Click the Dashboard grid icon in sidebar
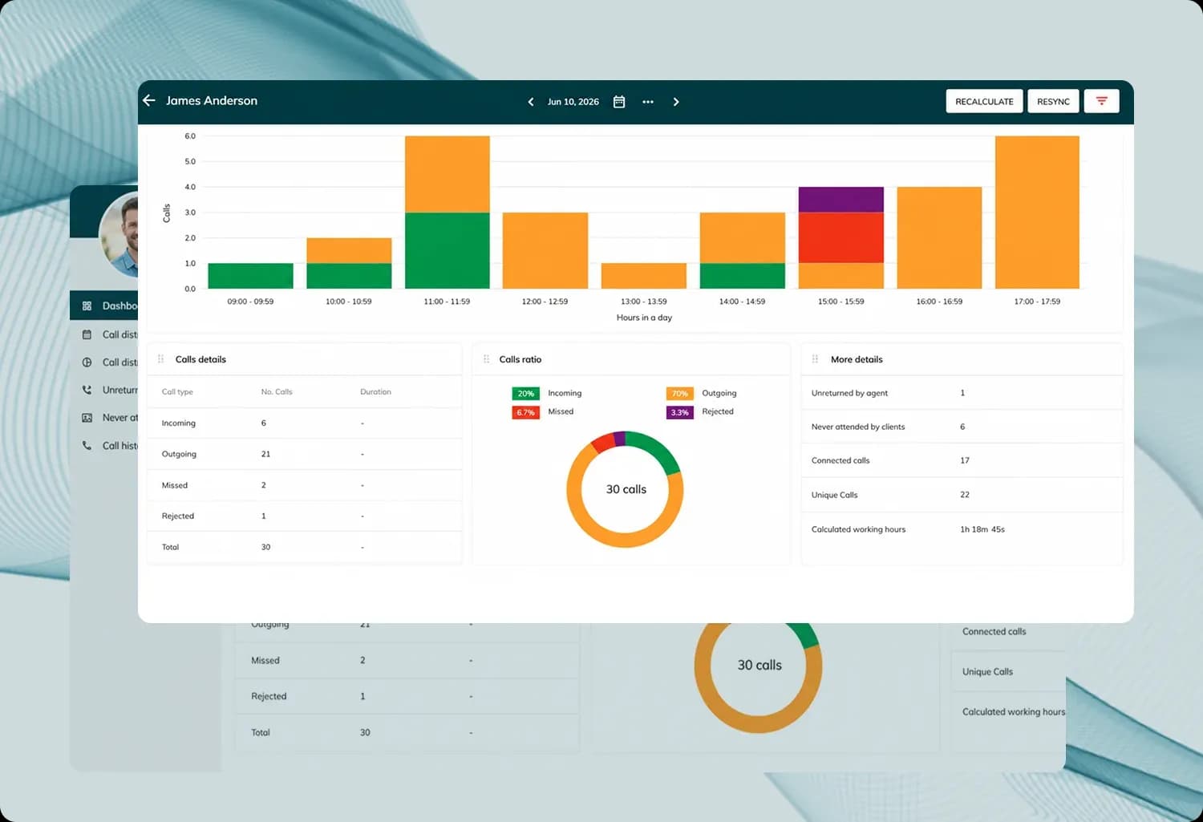 87,306
